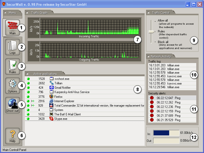Select the Internet Explorer row text
This screenshot has height=153, width=204.
point(64,101)
